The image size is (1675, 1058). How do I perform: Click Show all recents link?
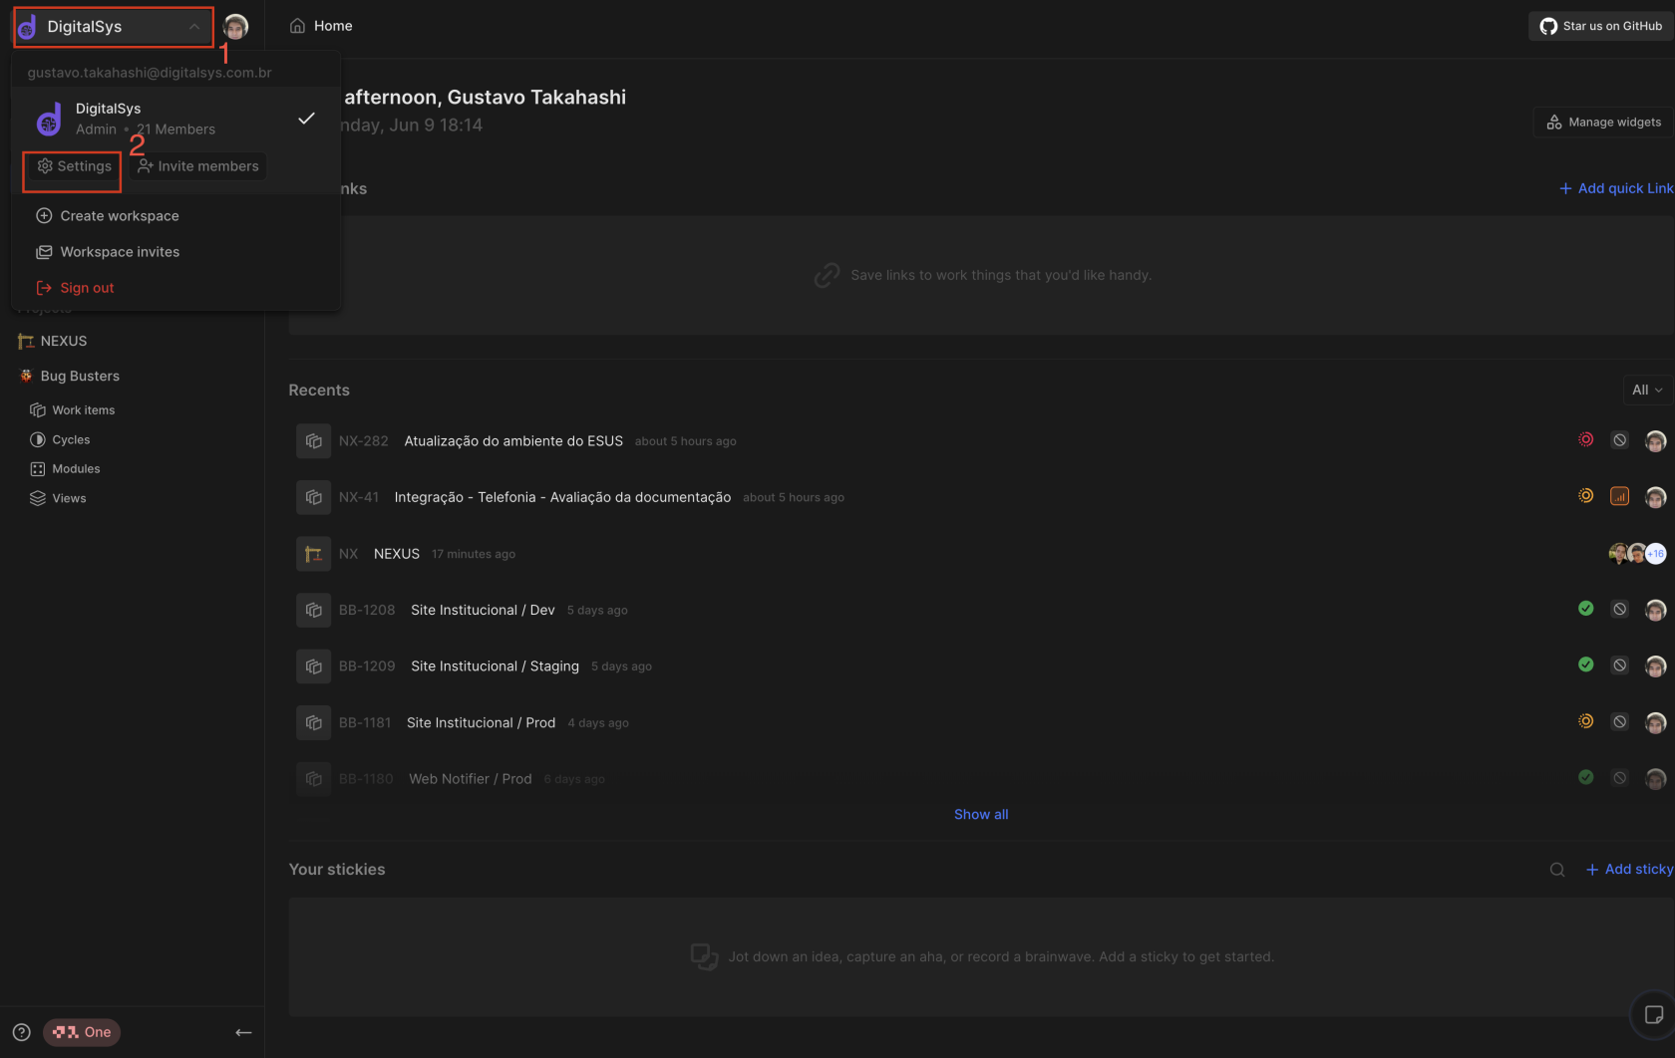tap(980, 815)
